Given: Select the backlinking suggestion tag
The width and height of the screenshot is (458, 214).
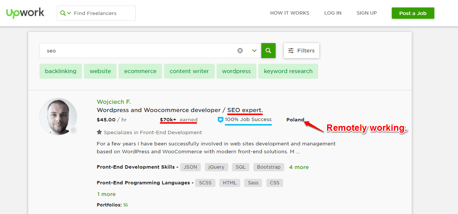Looking at the screenshot, I should click(61, 71).
